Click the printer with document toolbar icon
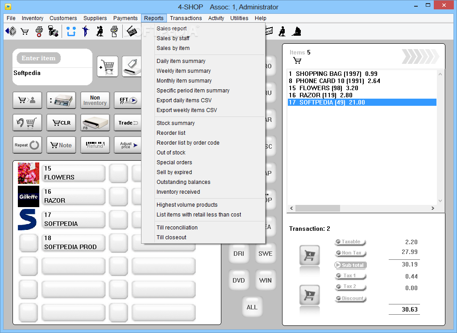This screenshot has height=333, width=457. pos(114,31)
